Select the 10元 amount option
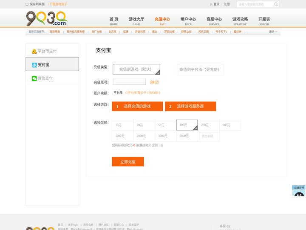Image resolution: width=306 pixels, height=230 pixels. pos(123,125)
